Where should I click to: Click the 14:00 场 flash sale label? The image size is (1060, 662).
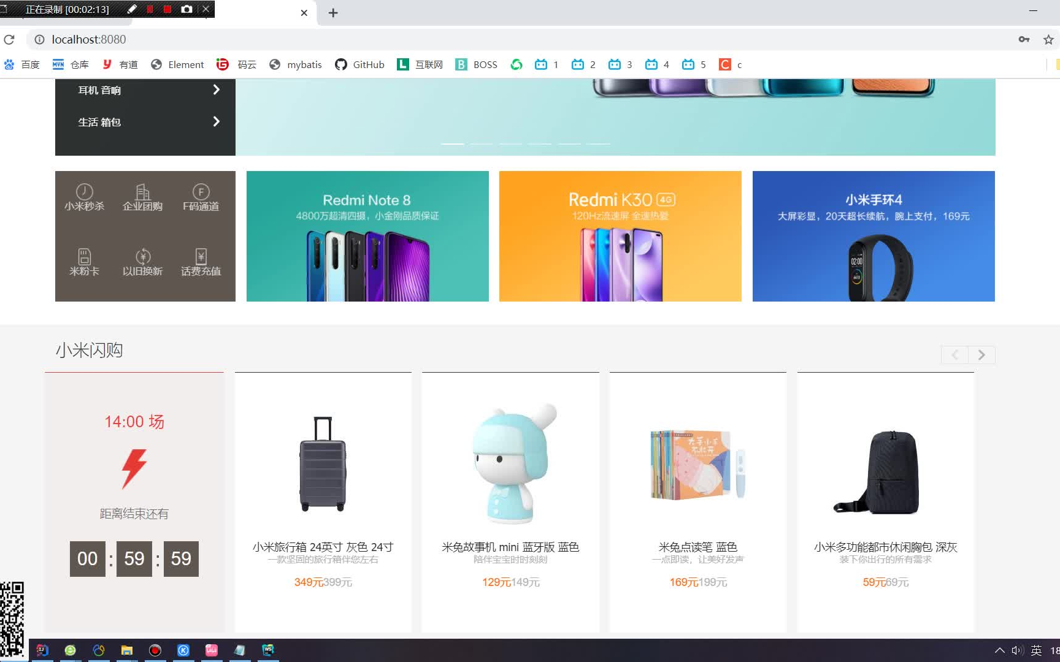tap(134, 422)
